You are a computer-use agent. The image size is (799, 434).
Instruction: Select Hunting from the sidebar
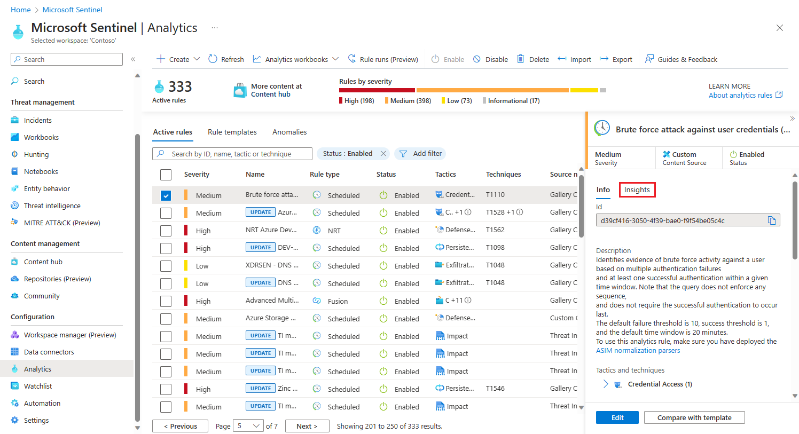pyautogui.click(x=35, y=154)
